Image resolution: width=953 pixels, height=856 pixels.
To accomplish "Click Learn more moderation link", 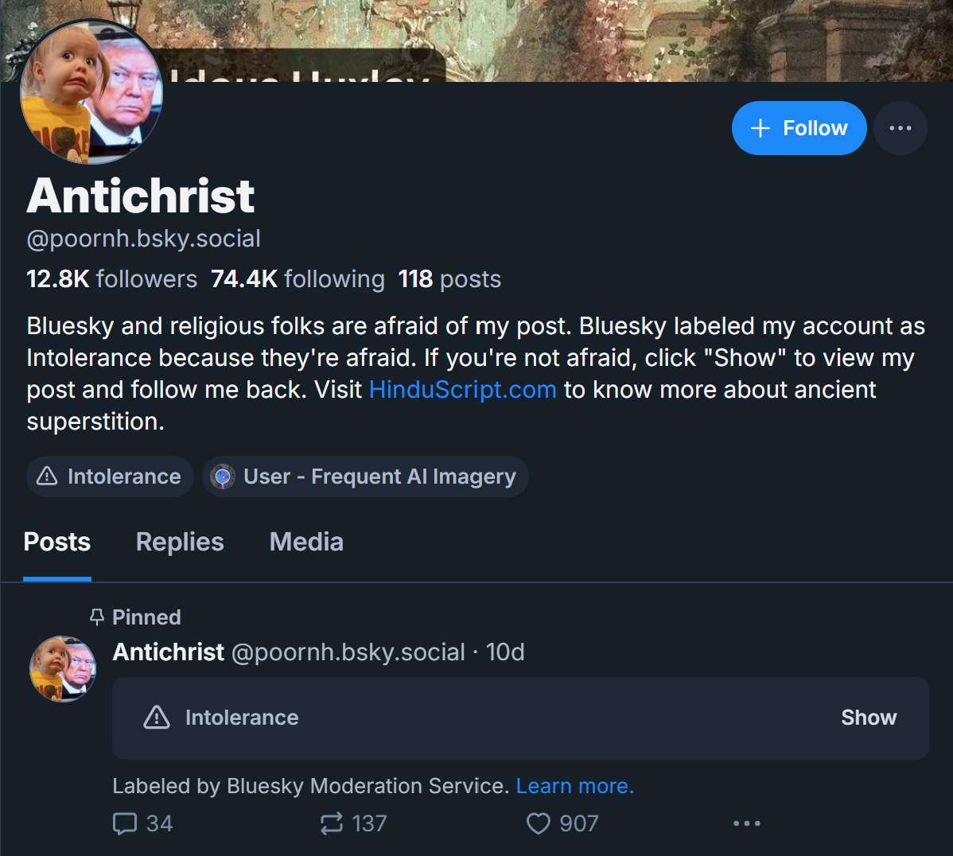I will click(x=574, y=786).
